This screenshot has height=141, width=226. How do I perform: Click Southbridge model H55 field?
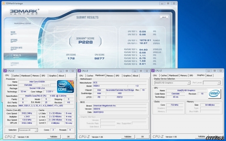(120, 93)
